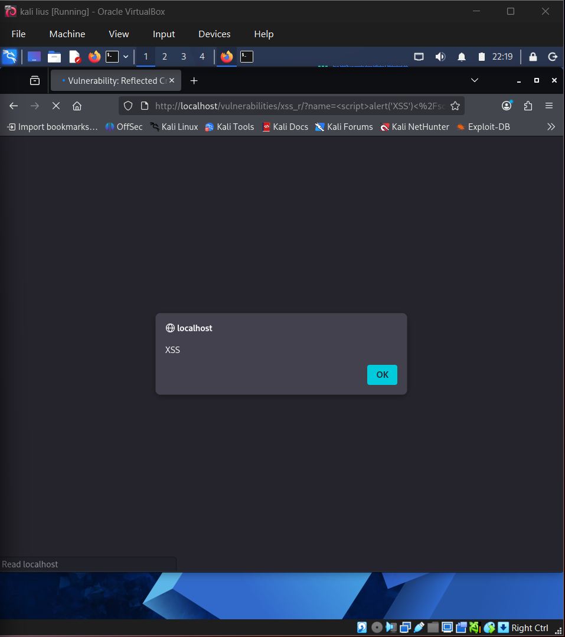Open the Firefox extensions puzzle icon
The height and width of the screenshot is (637, 565).
[x=528, y=106]
